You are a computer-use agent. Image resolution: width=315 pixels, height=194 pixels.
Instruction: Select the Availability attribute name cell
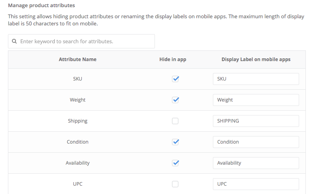[77, 163]
